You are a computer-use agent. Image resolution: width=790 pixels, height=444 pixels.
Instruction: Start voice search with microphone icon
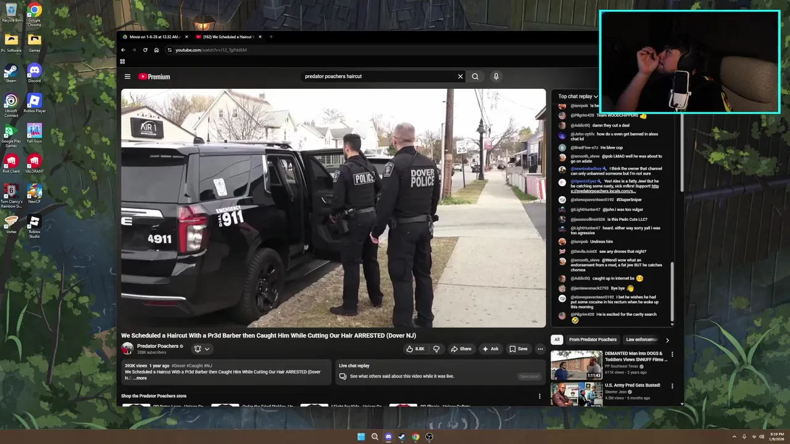coord(496,76)
